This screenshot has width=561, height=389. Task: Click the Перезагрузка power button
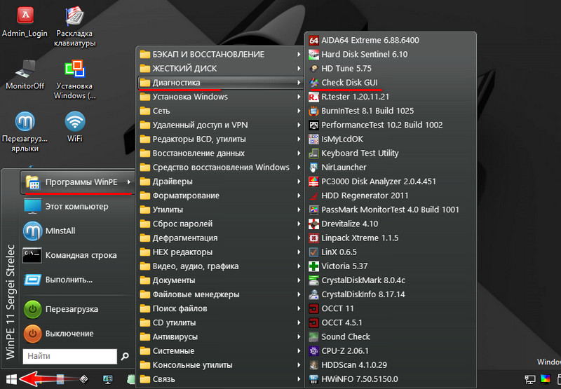[77, 309]
